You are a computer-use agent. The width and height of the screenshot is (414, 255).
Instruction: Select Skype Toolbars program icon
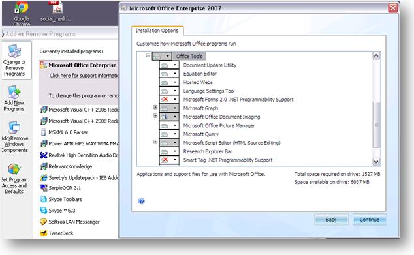pyautogui.click(x=44, y=199)
